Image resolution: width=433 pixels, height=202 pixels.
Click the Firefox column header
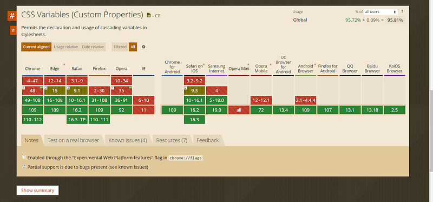[x=99, y=69]
